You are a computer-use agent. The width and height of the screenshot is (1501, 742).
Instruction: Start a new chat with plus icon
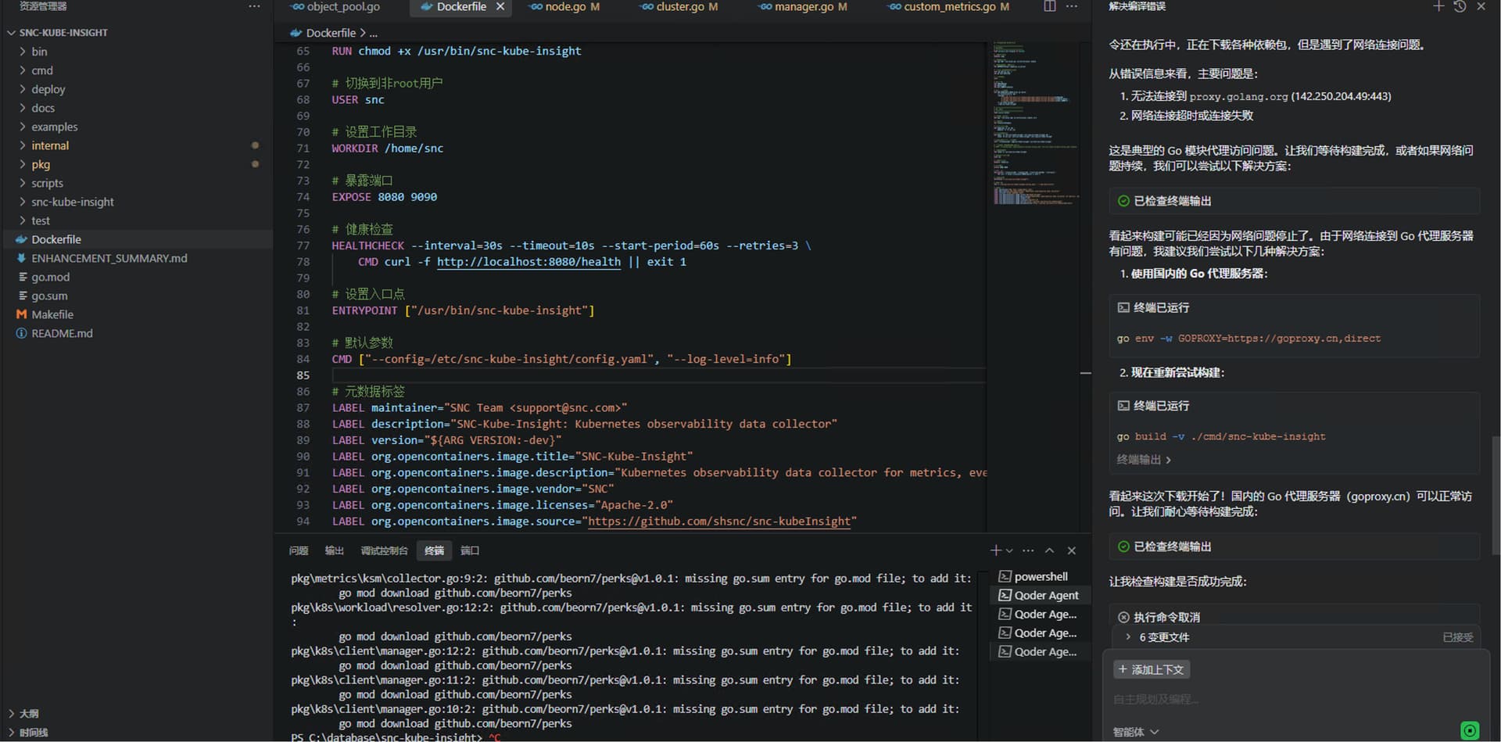1438,6
